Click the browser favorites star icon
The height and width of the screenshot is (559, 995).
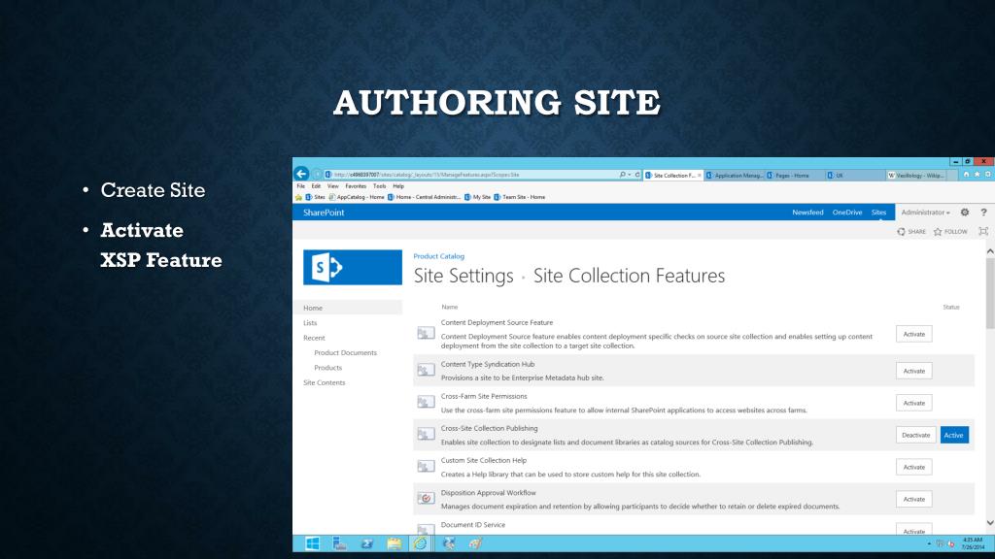click(x=977, y=175)
